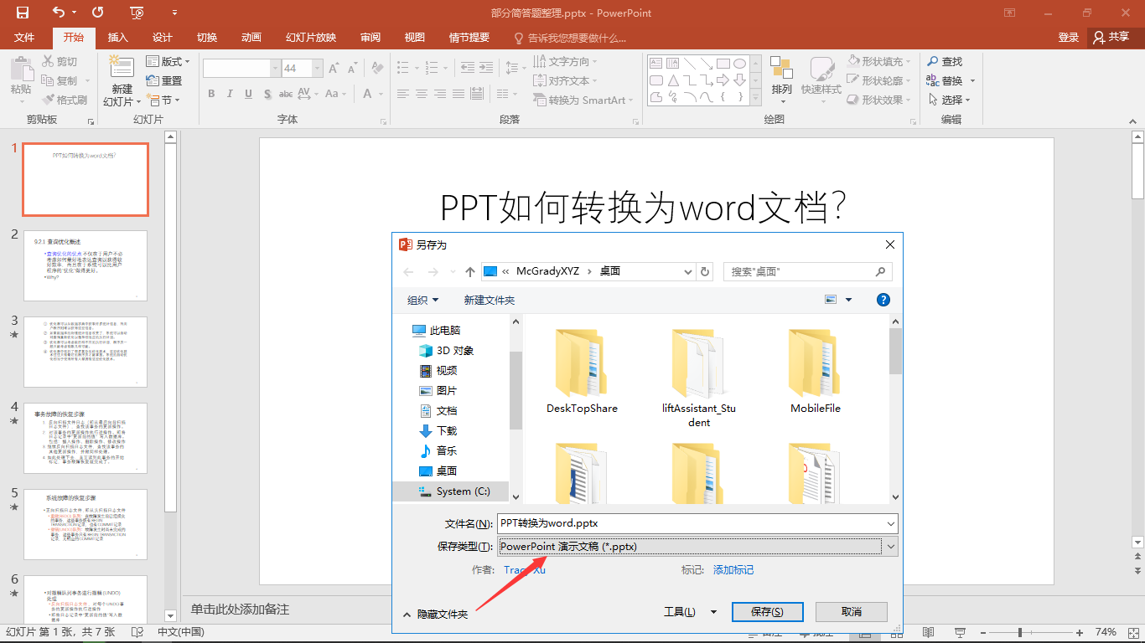Switch to the Insert 插入 tab
The image size is (1145, 643).
(118, 38)
